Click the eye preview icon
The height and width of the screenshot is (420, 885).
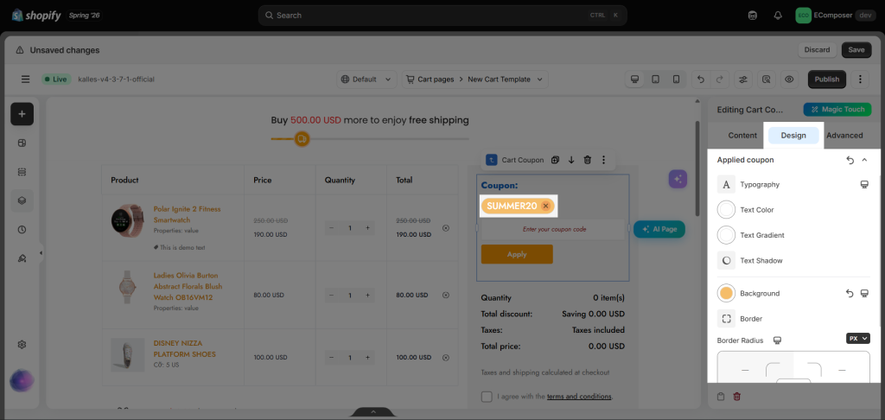(789, 80)
